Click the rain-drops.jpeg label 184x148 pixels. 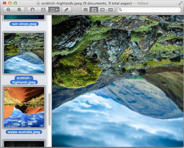tap(24, 24)
